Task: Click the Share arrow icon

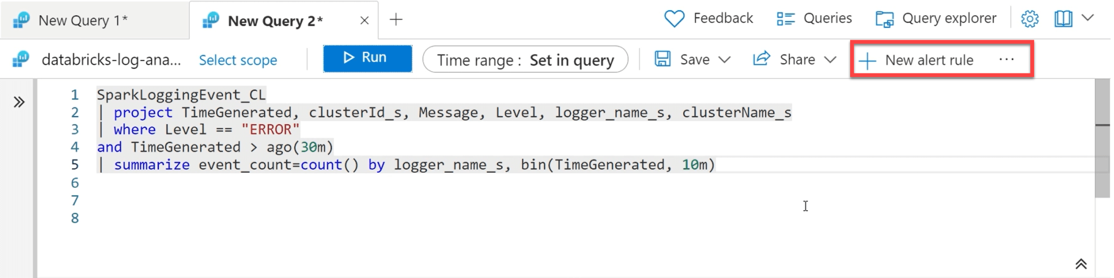Action: tap(762, 58)
